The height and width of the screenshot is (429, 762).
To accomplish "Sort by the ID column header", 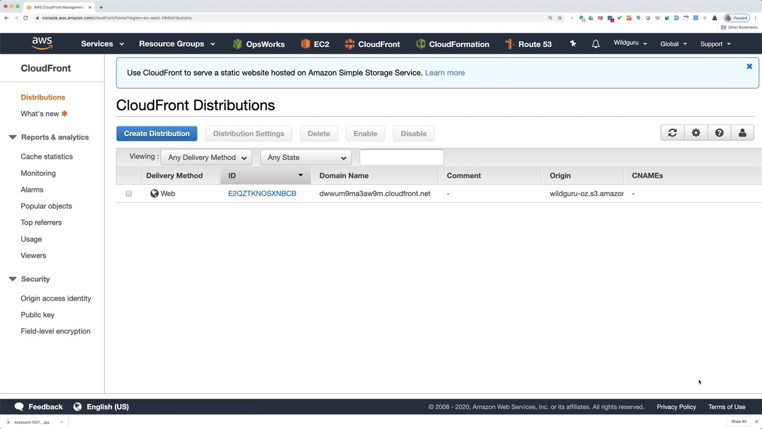I will (266, 176).
